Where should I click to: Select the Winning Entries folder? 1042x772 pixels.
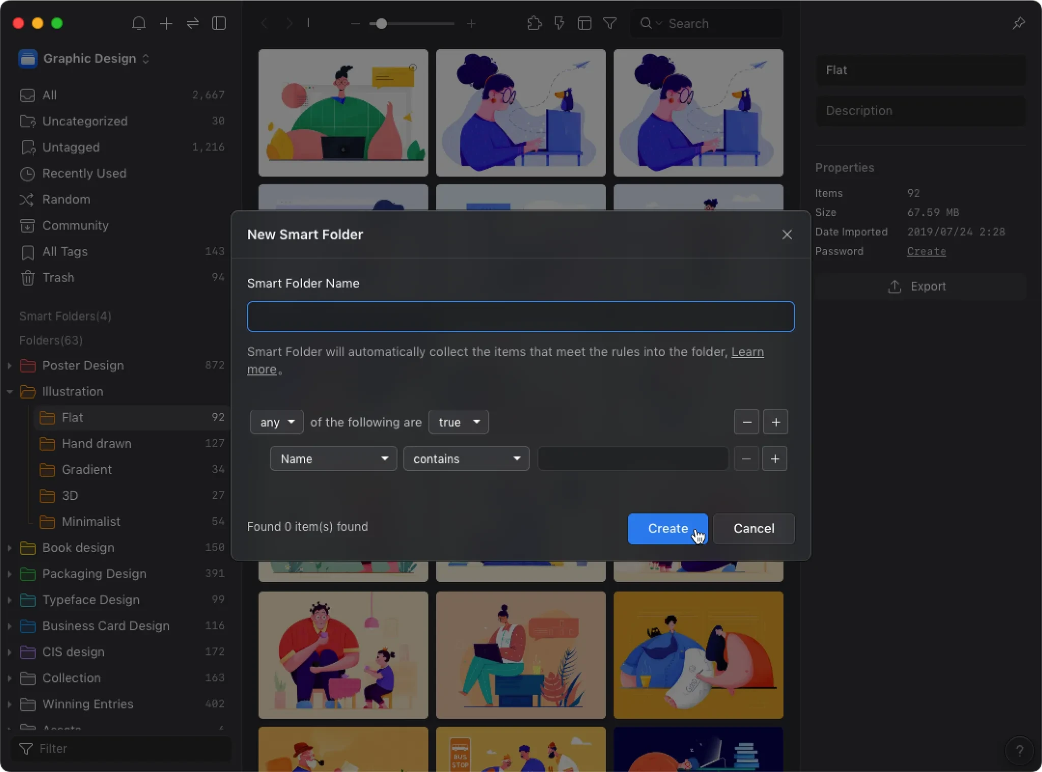(x=122, y=704)
